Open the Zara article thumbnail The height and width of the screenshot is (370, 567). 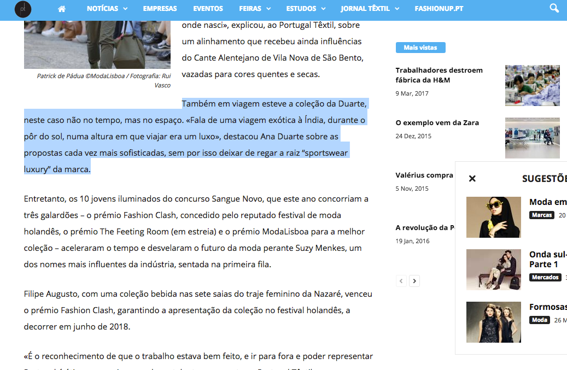(x=533, y=138)
